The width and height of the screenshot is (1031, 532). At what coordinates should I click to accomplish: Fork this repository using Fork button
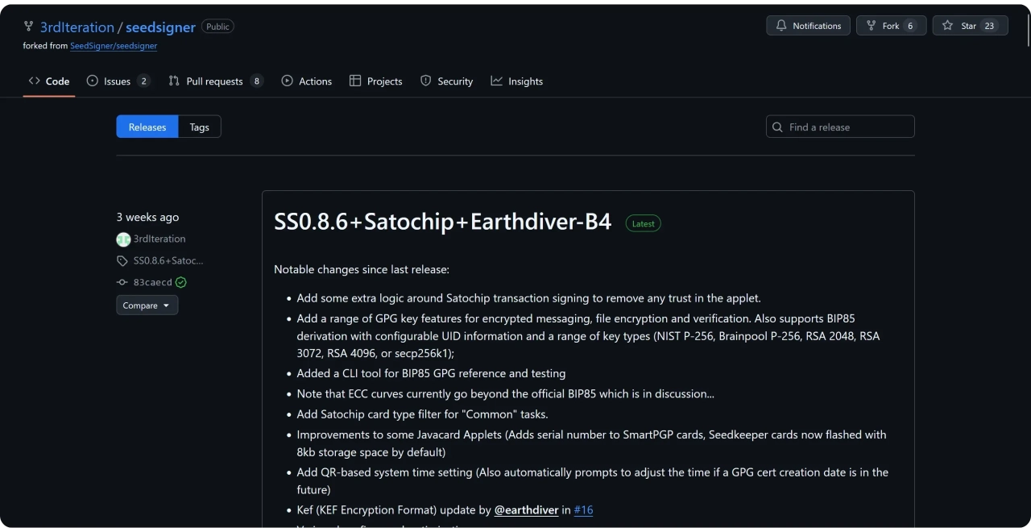[x=891, y=26]
